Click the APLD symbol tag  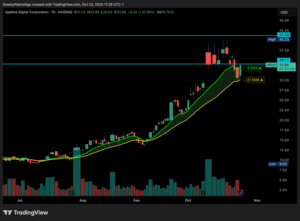[x=271, y=65]
